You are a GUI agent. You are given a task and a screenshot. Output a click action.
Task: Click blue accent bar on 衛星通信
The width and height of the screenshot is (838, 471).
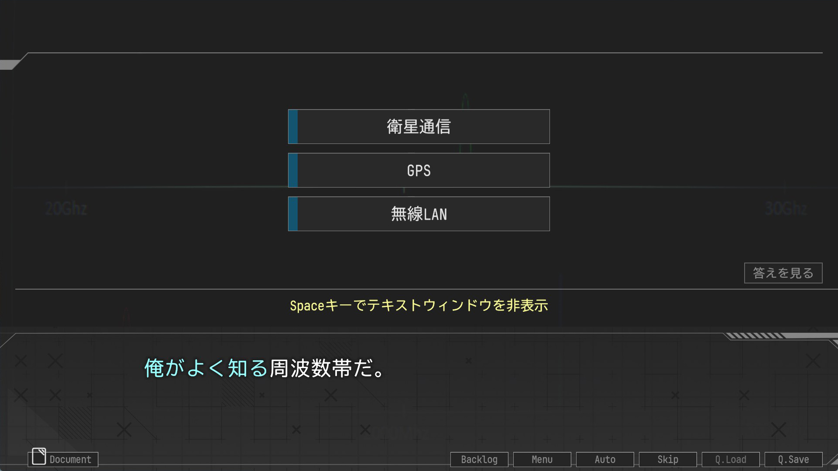[x=293, y=126]
